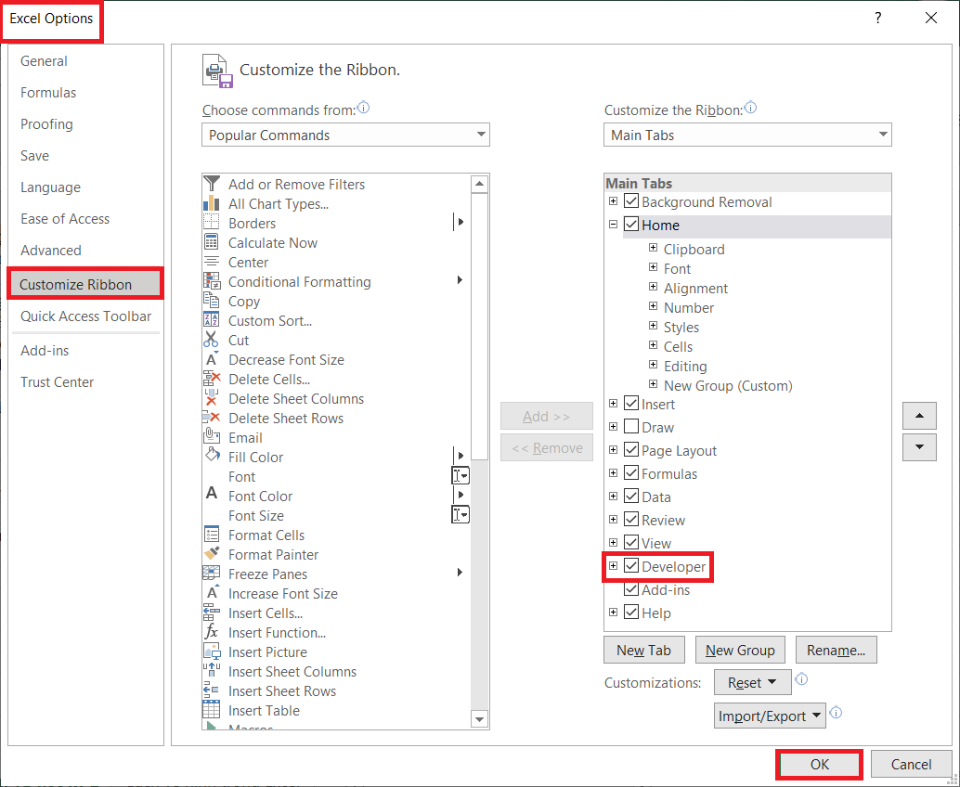Toggle the Home tab checkbox

coord(631,225)
